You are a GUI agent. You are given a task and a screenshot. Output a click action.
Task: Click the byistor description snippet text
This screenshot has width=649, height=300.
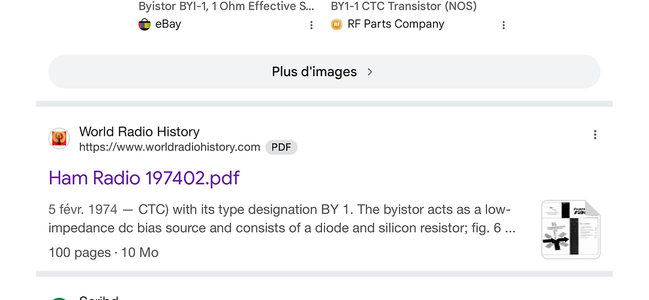point(282,219)
